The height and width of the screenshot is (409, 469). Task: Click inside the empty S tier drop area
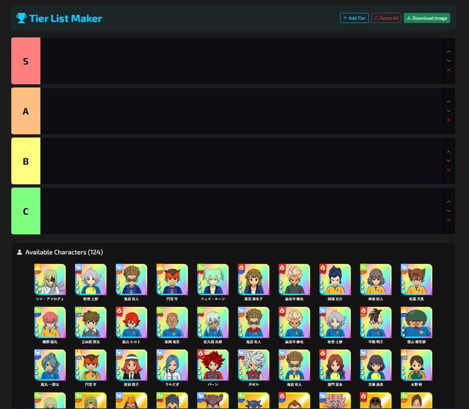[x=241, y=61]
